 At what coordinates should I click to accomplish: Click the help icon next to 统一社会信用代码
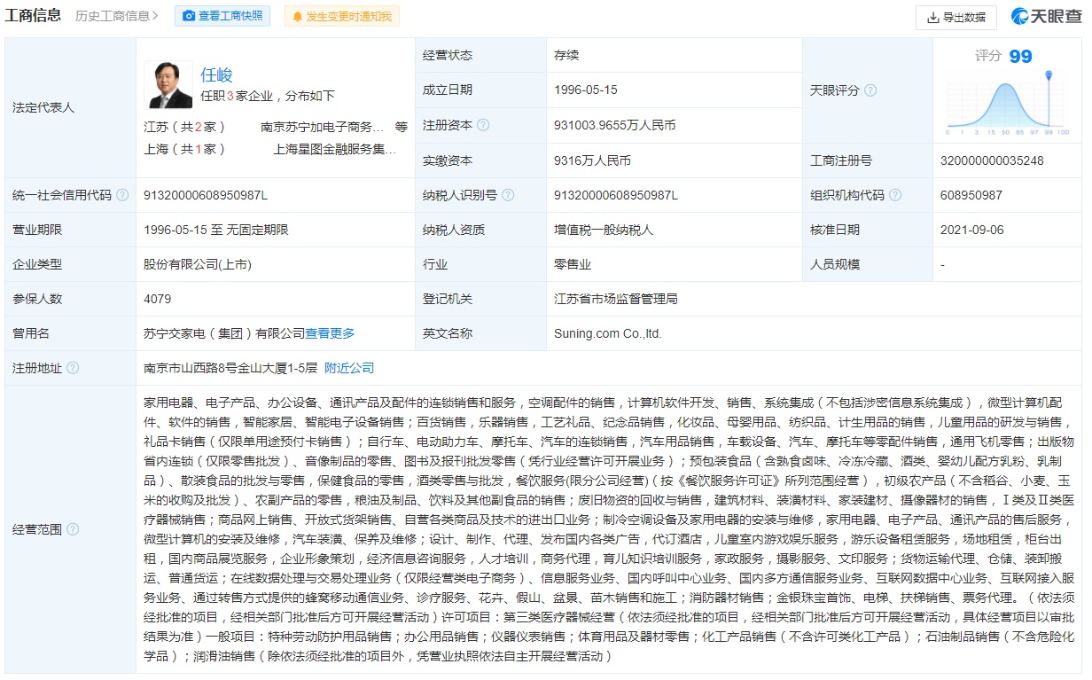[122, 195]
